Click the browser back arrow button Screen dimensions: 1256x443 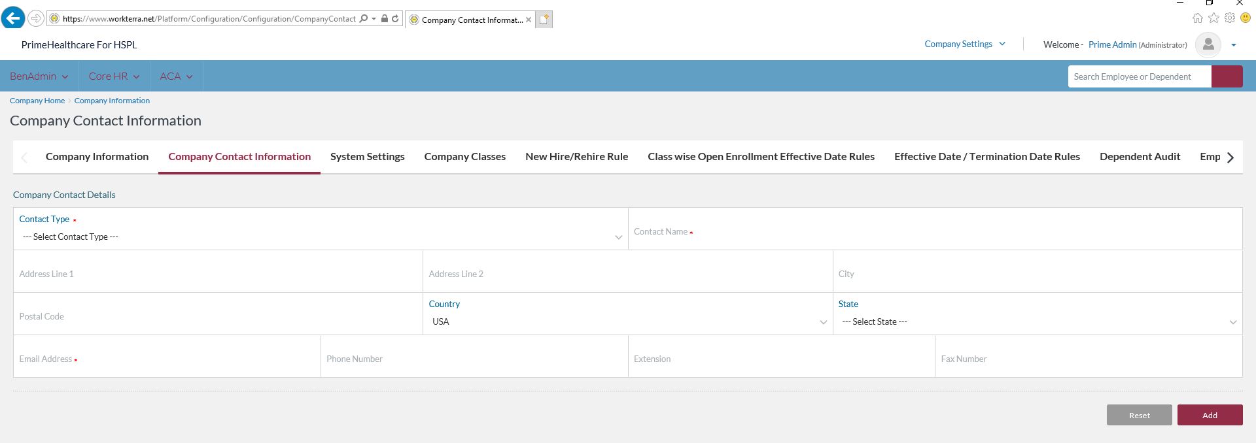coord(13,18)
